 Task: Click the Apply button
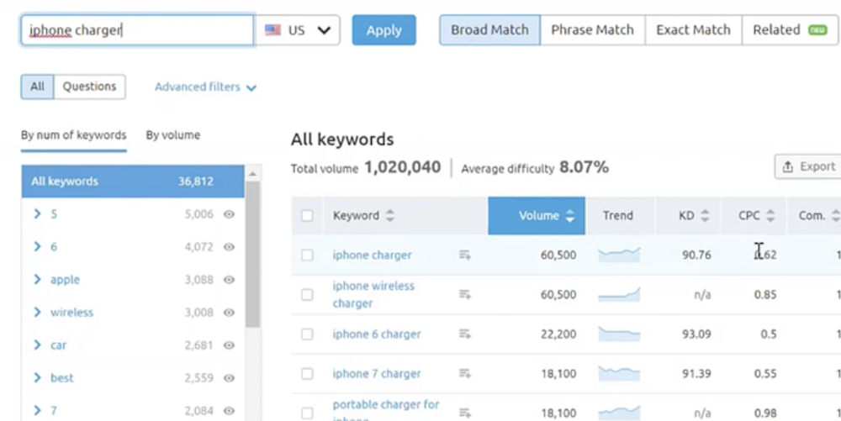pos(384,30)
